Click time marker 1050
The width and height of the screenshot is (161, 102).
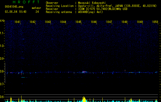(x=155, y=22)
